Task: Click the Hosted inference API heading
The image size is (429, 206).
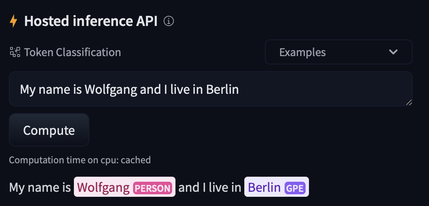Action: point(91,21)
